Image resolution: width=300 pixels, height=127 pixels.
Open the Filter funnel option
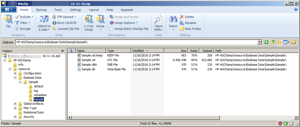pos(23,23)
